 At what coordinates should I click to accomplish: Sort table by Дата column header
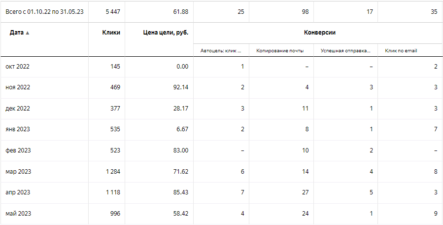click(16, 33)
